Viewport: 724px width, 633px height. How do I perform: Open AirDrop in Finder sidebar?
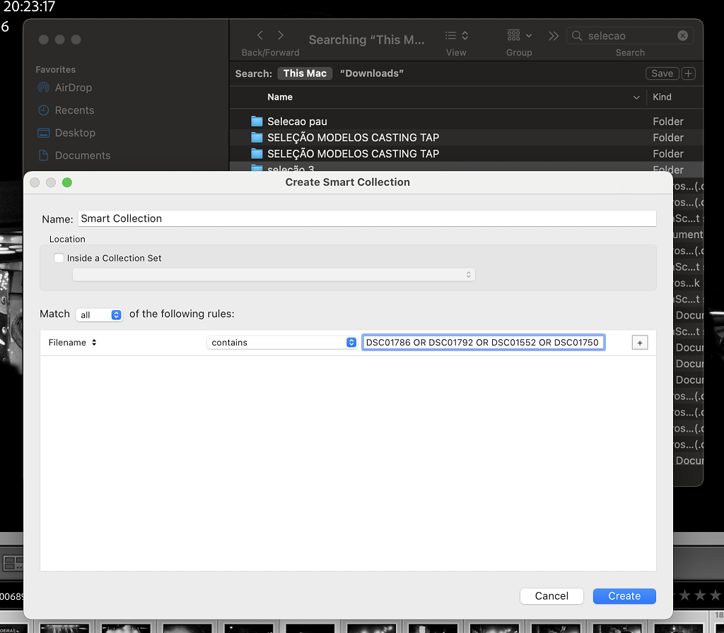(x=74, y=88)
